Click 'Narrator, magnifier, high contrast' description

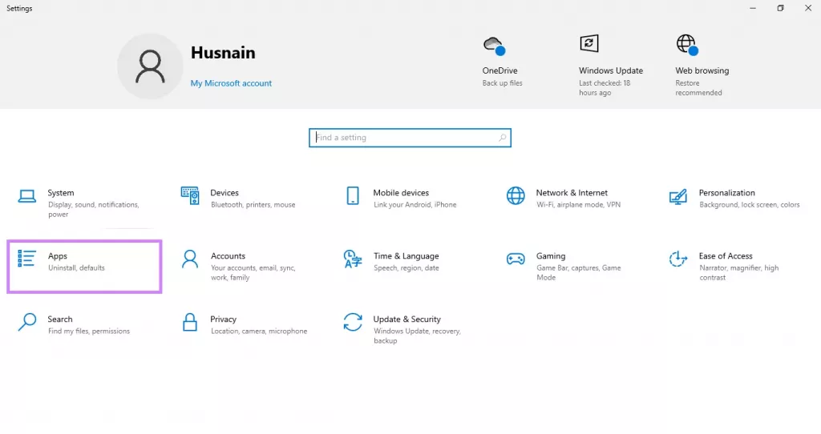point(738,272)
